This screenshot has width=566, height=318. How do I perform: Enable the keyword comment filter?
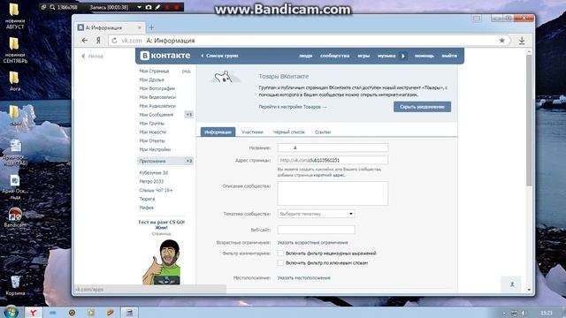[280, 263]
